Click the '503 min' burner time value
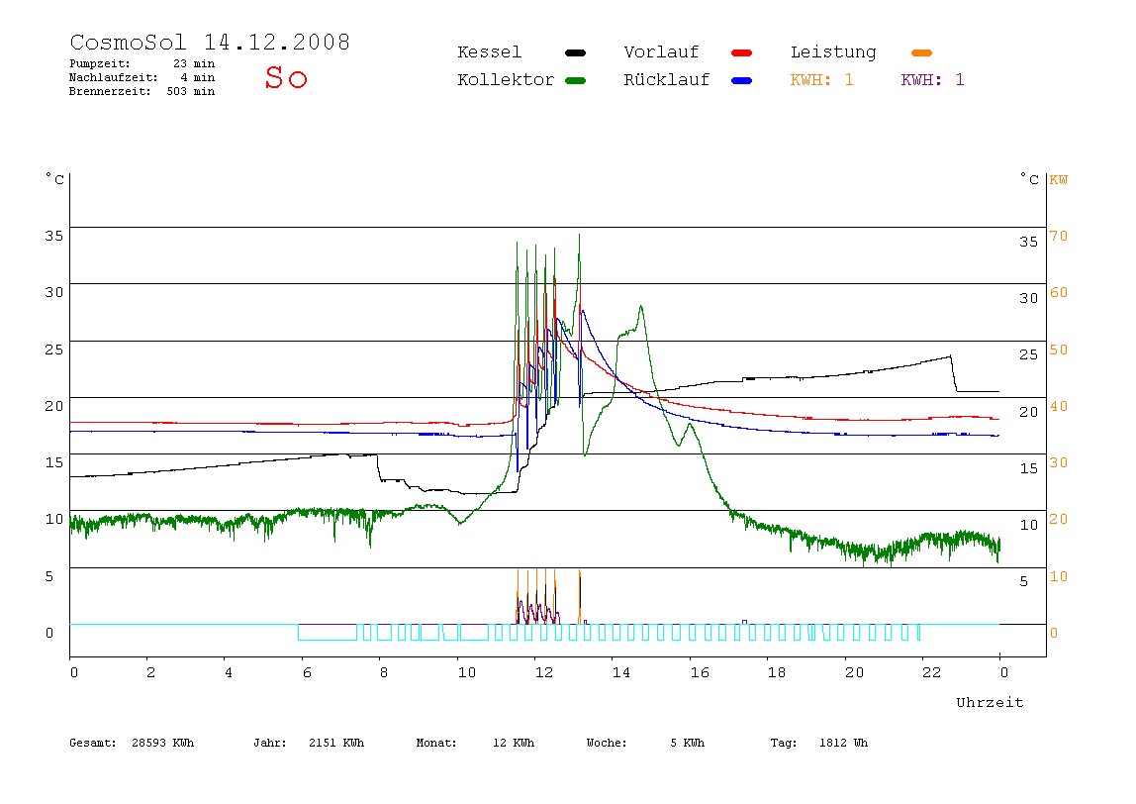This screenshot has height=804, width=1136. 191,91
